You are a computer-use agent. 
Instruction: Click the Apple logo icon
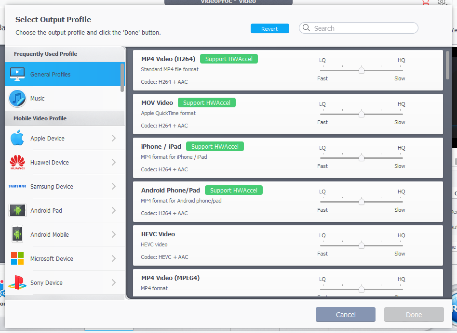17,138
